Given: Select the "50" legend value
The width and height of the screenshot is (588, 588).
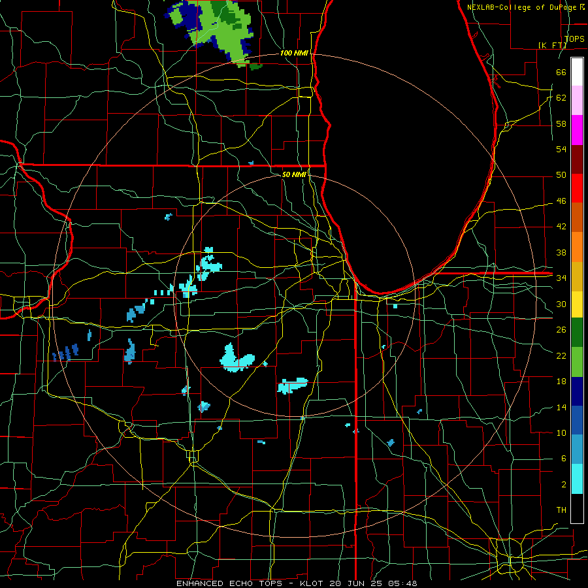Looking at the screenshot, I should [x=561, y=174].
